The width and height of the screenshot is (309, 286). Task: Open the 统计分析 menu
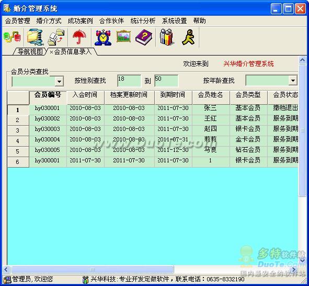point(143,21)
